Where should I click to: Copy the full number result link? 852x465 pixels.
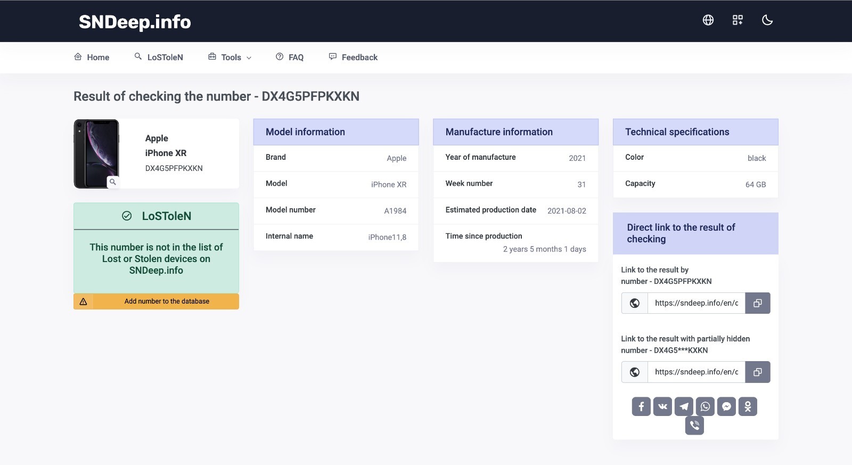[758, 303]
